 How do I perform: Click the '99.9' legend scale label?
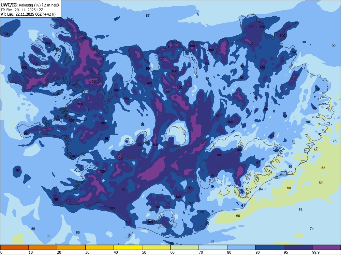pyautogui.click(x=316, y=252)
